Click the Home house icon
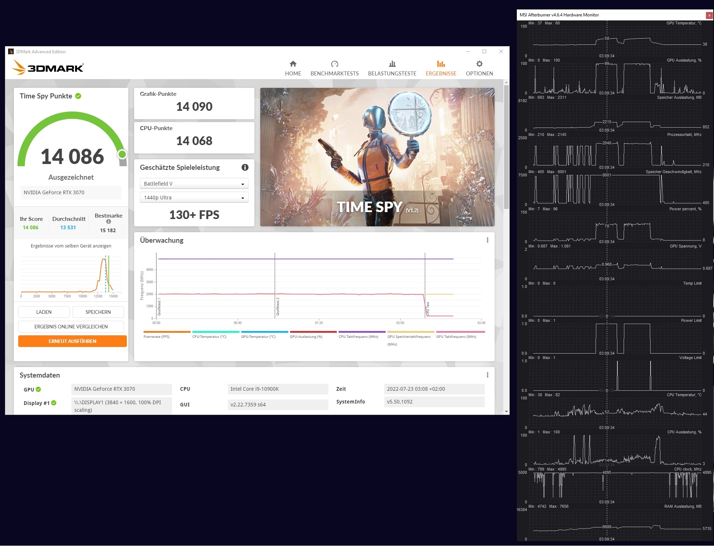714x546 pixels. click(x=293, y=64)
